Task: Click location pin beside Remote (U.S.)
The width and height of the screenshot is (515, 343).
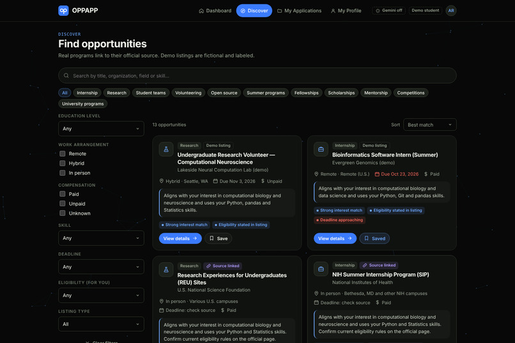Action: 316,174
